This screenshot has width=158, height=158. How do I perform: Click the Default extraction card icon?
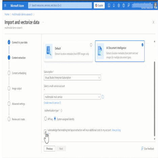(49, 51)
